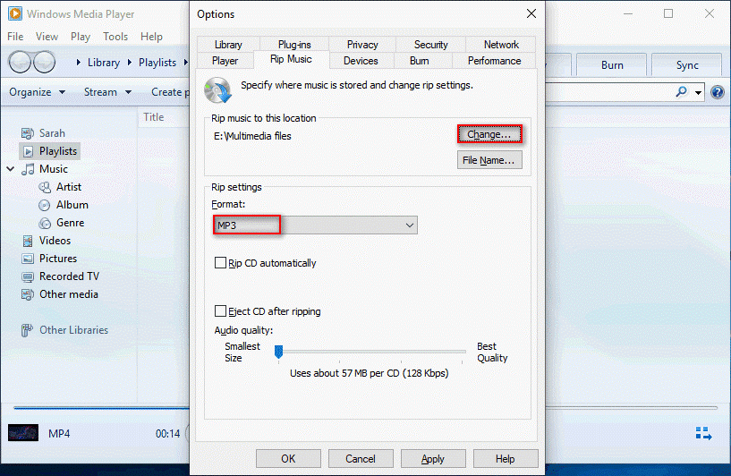Click the Music note icon in sidebar

pos(28,169)
